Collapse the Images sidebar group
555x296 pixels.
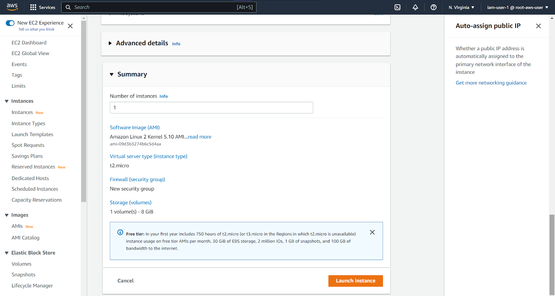point(7,215)
